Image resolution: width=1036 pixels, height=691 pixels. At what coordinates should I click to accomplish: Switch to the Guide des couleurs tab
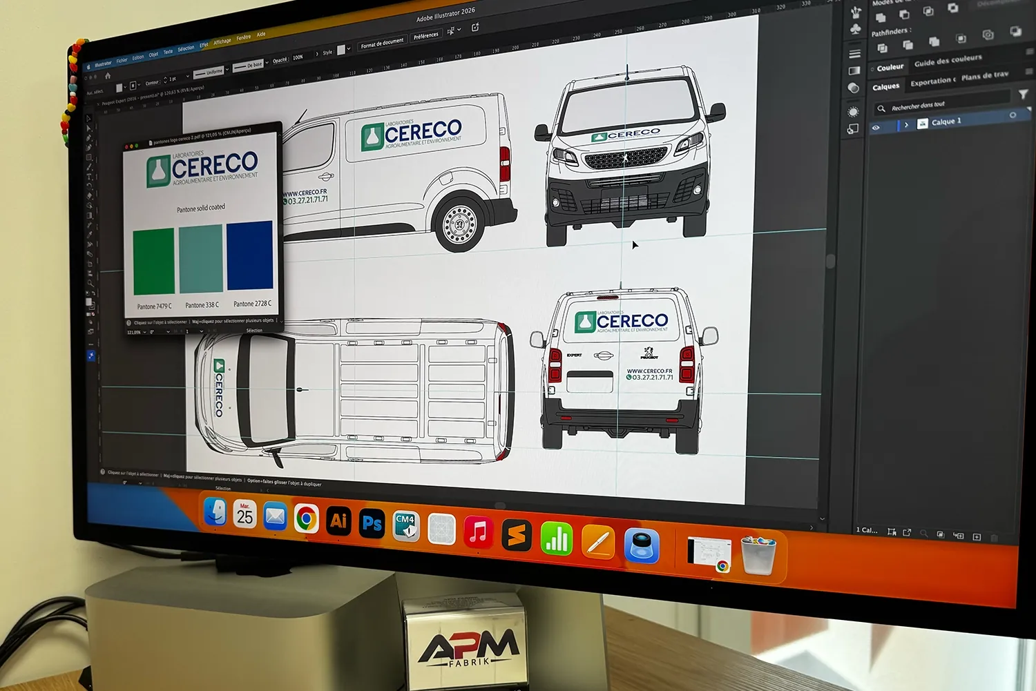coord(948,61)
